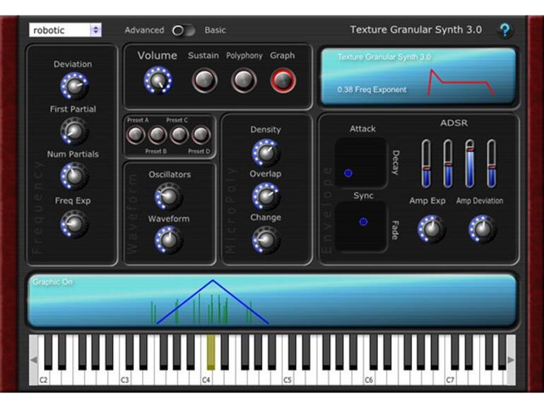The width and height of the screenshot is (544, 408).
Task: Click the Deviation knob
Action: pos(75,86)
